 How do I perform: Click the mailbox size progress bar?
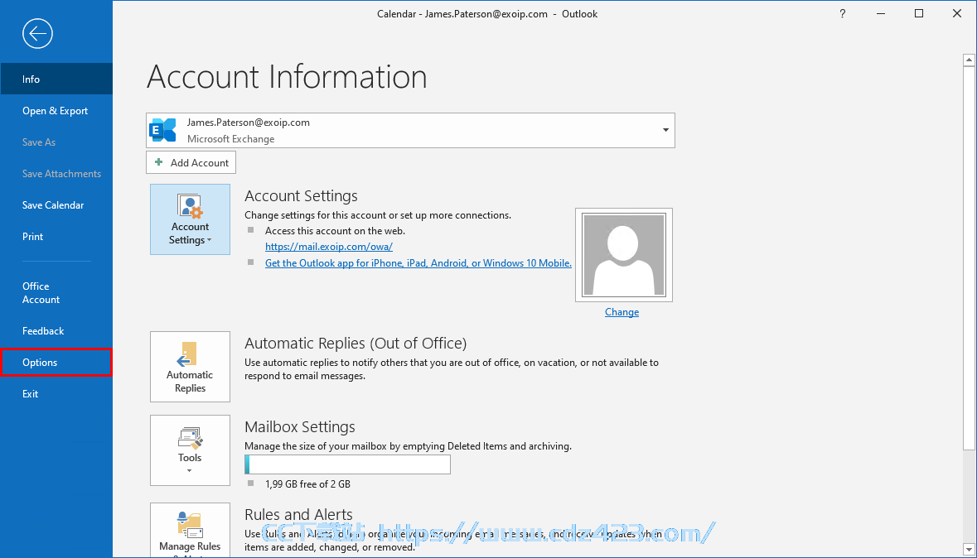tap(348, 464)
